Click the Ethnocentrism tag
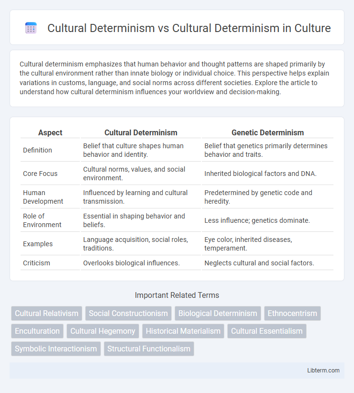 [x=292, y=313]
